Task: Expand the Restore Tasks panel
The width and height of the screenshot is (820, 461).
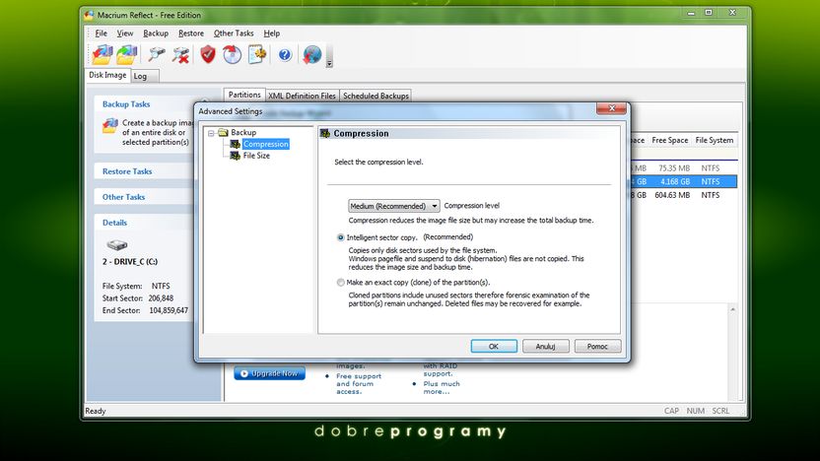Action: coord(127,172)
